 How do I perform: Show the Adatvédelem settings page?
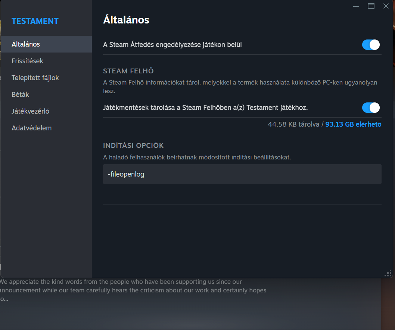(x=31, y=128)
